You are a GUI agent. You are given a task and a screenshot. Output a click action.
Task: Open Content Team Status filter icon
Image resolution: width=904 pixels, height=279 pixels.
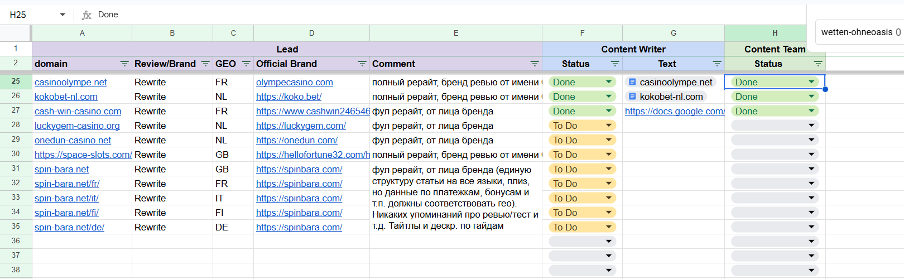pyautogui.click(x=818, y=64)
